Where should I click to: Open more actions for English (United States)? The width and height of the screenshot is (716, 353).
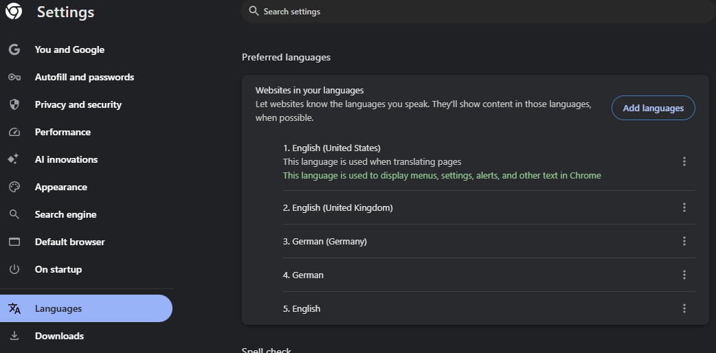[684, 161]
